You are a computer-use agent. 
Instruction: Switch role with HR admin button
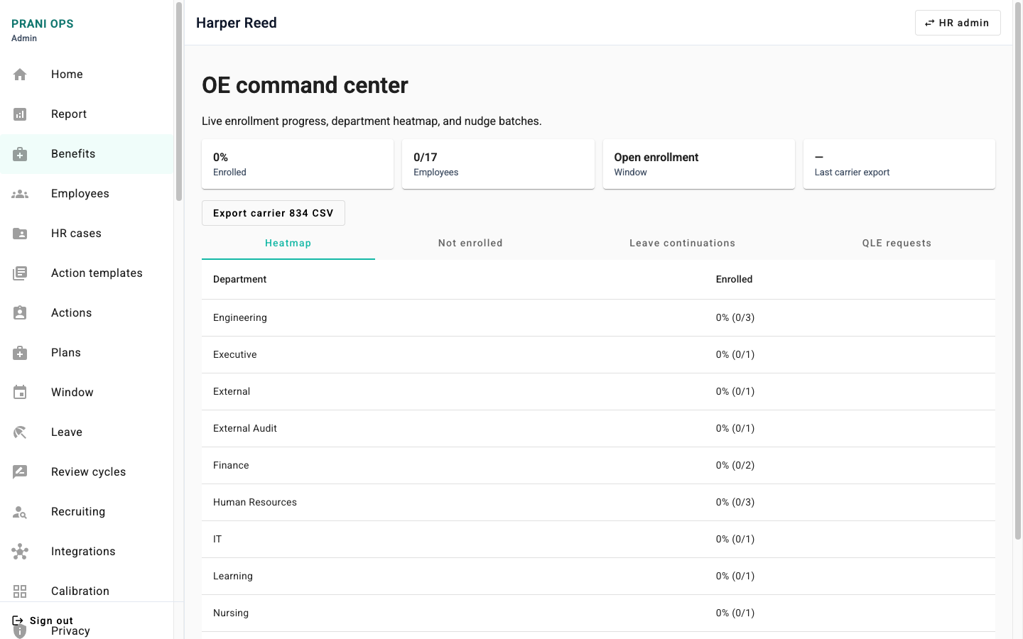pyautogui.click(x=958, y=23)
